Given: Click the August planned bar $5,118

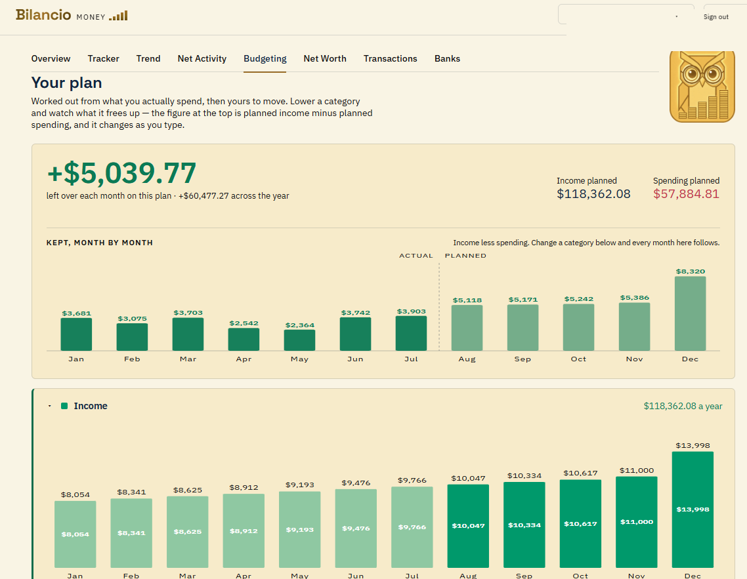Looking at the screenshot, I should tap(467, 328).
